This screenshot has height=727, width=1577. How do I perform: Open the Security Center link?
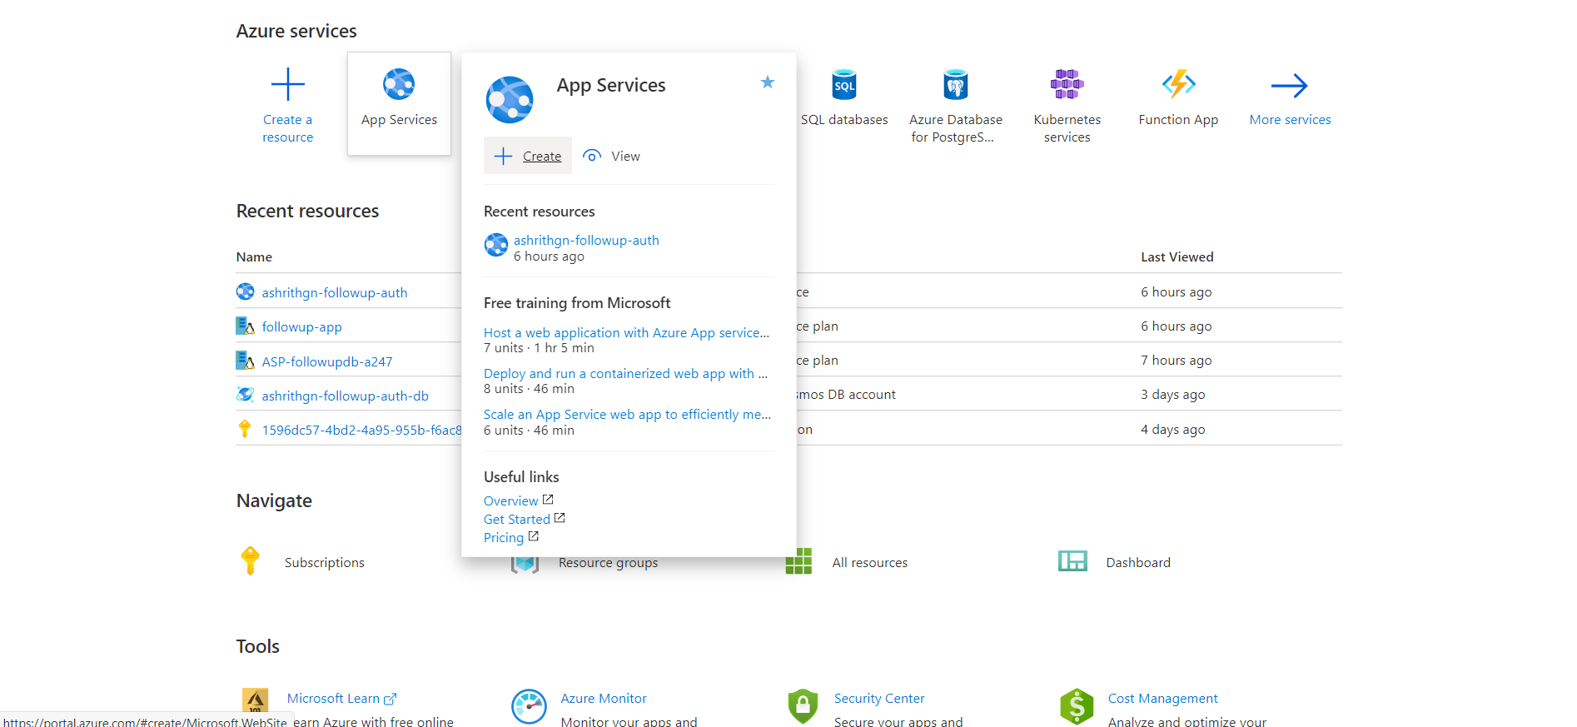[x=879, y=698]
